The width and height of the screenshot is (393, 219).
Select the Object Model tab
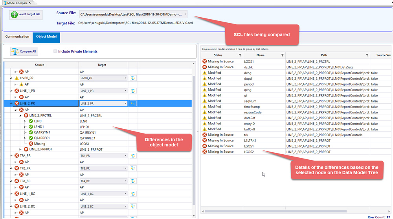coord(46,37)
